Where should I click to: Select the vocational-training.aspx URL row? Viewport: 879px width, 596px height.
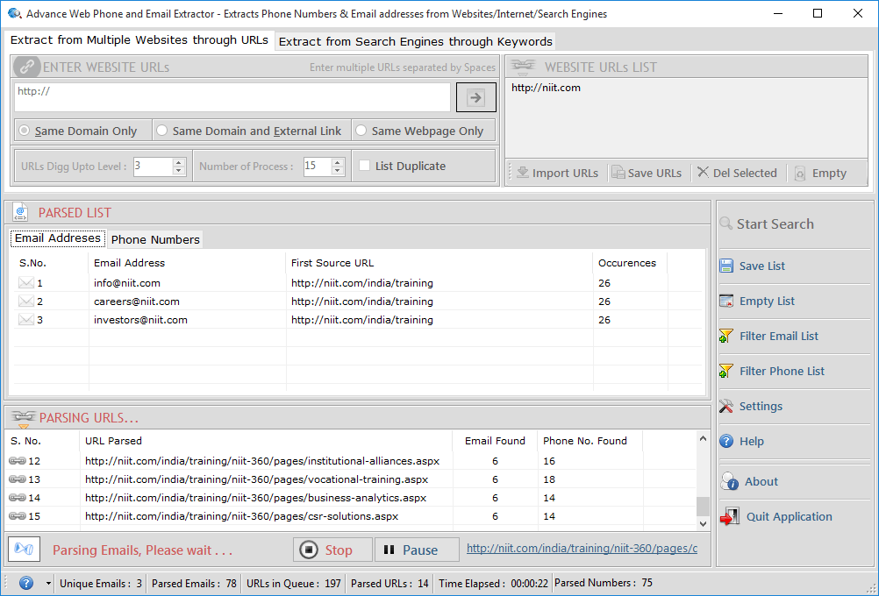[x=350, y=479]
